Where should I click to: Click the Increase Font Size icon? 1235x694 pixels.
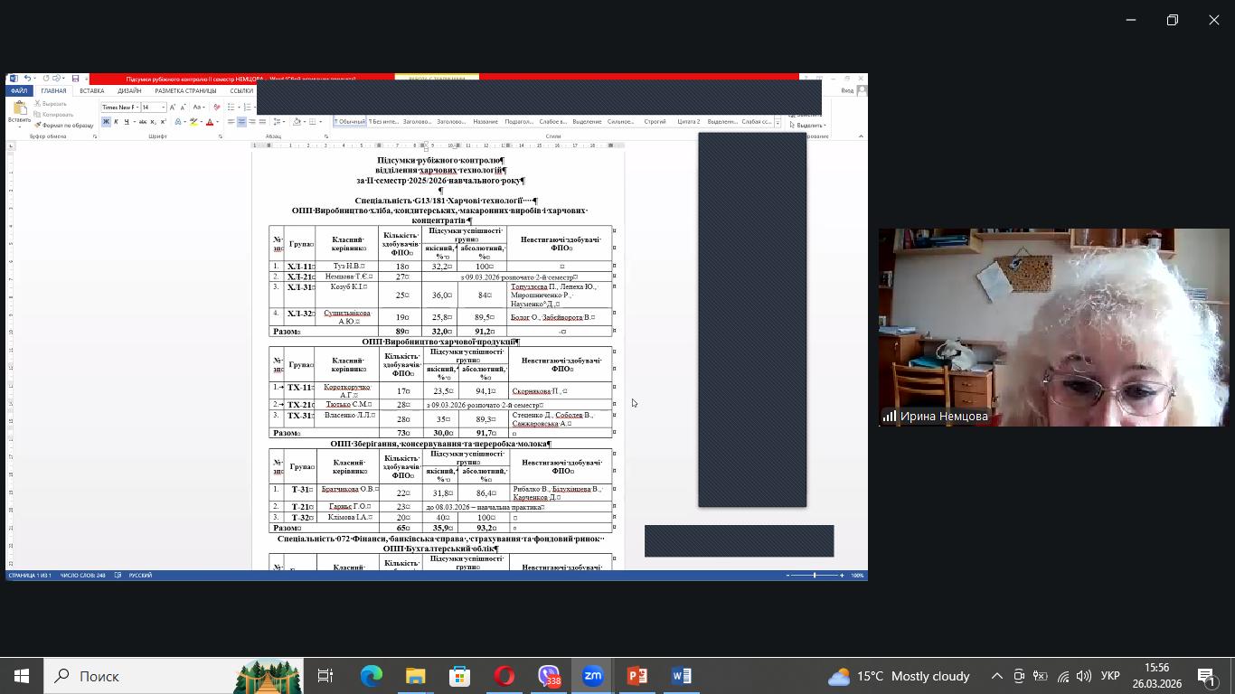pos(173,108)
